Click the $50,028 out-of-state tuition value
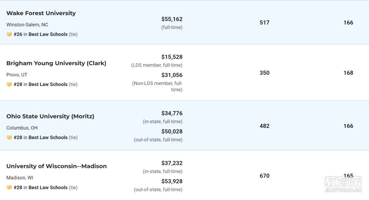Image resolution: width=369 pixels, height=200 pixels. 172,131
